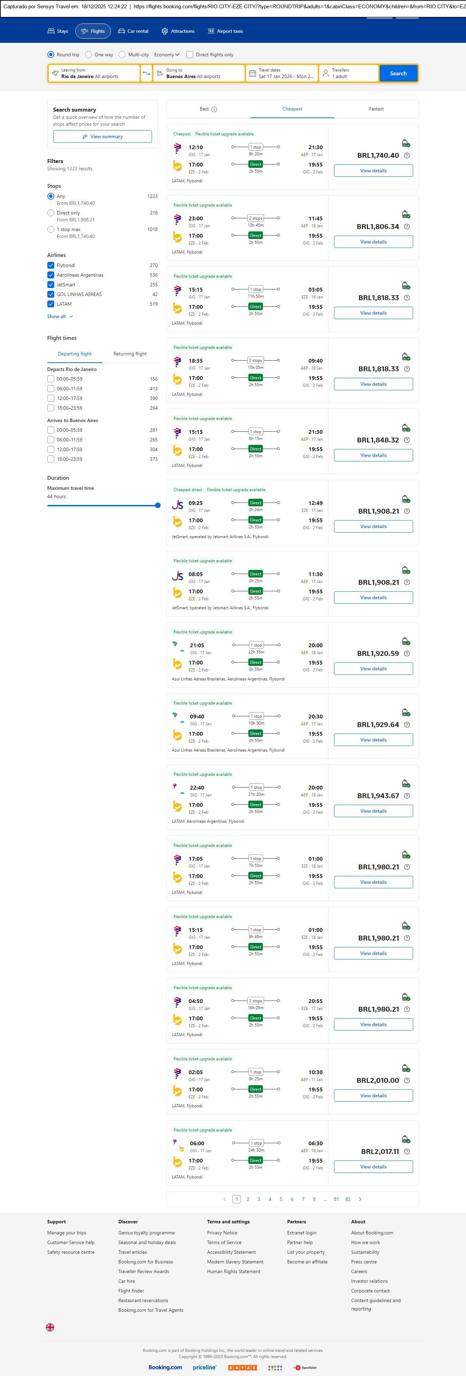Switch to the Returning flight tab
Screen dimensions: 466x1376
130,354
